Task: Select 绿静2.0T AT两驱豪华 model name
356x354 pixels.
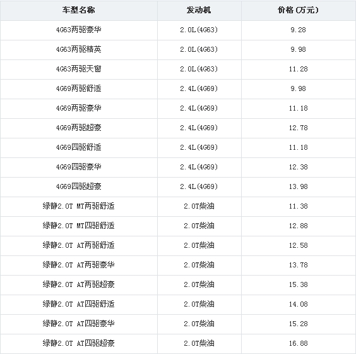Action: (x=78, y=265)
